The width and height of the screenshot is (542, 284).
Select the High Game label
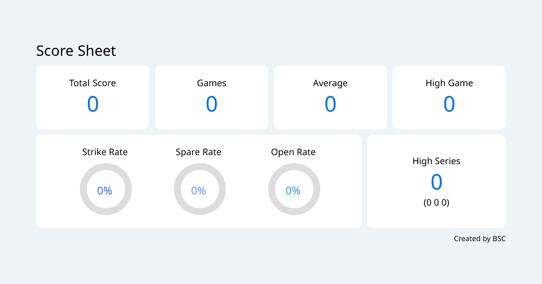pyautogui.click(x=449, y=83)
